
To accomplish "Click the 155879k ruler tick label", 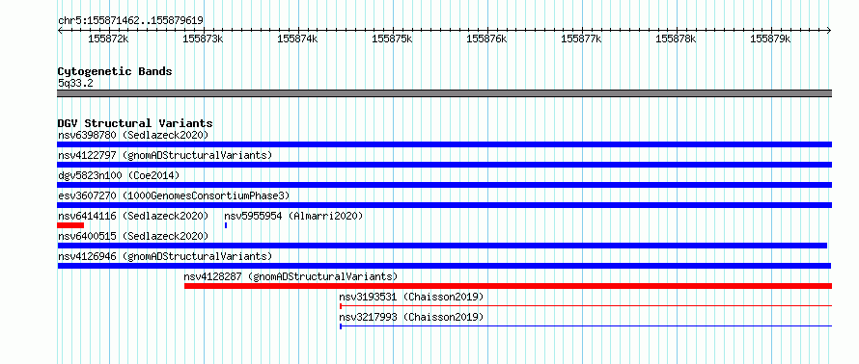I will (x=771, y=39).
